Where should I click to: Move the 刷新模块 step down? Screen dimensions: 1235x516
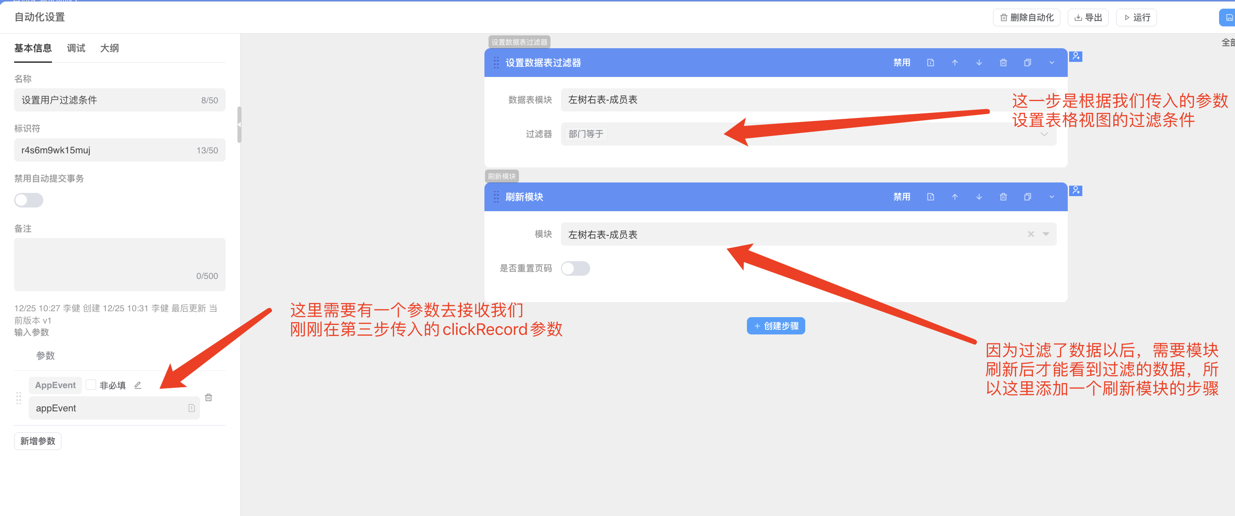979,197
